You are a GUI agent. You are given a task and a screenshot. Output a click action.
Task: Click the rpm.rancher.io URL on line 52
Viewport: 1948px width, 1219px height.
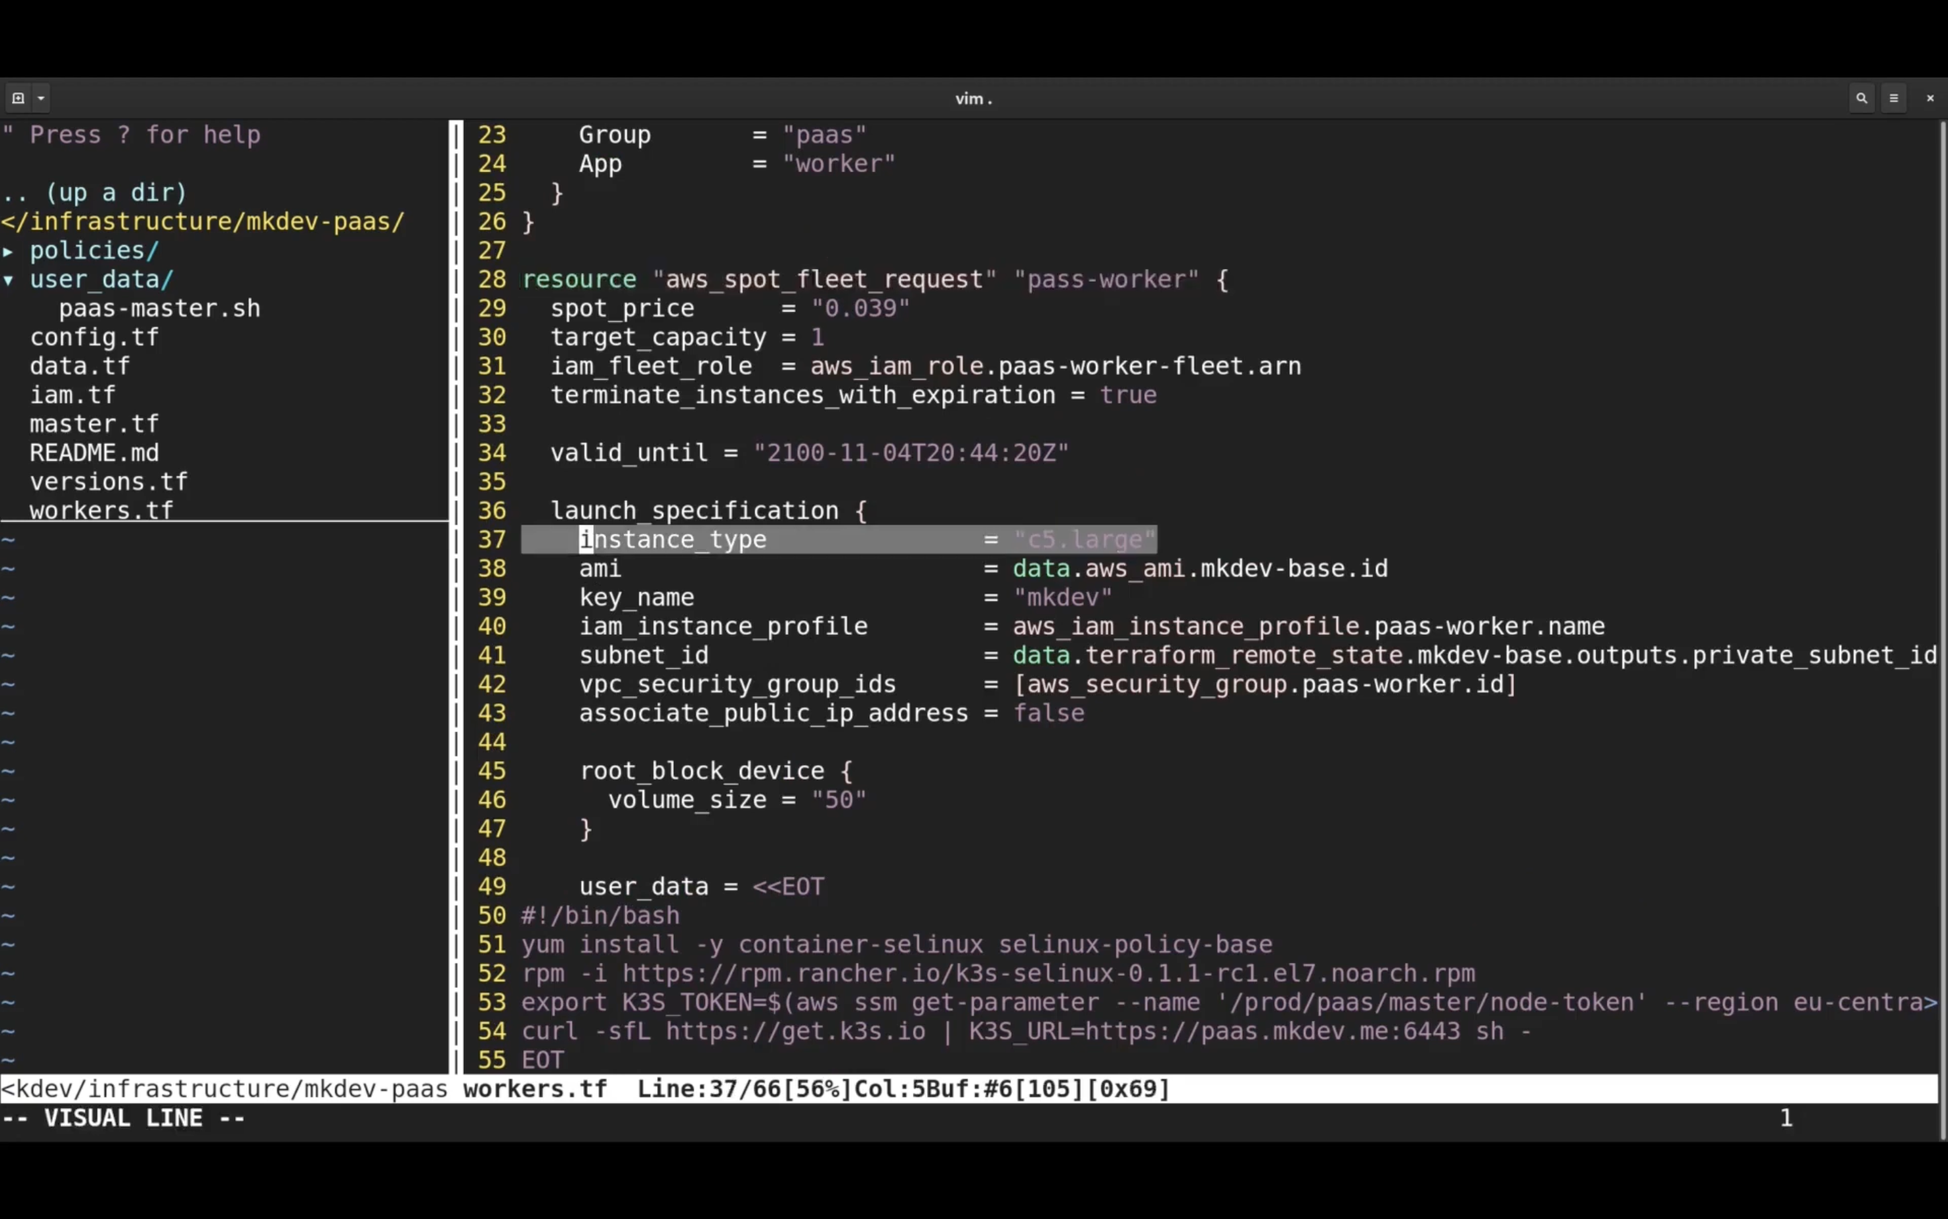click(x=1048, y=974)
